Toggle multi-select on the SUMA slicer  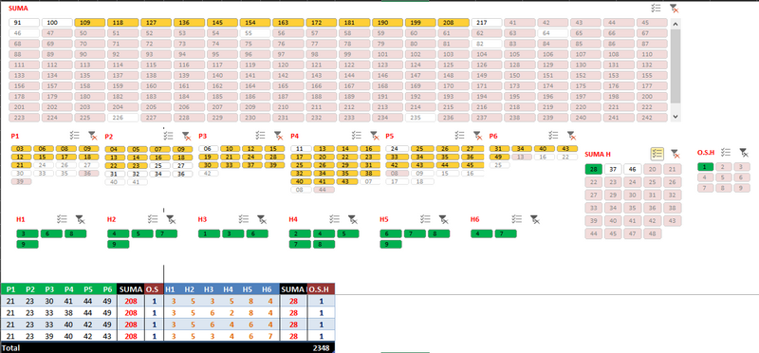(x=656, y=9)
